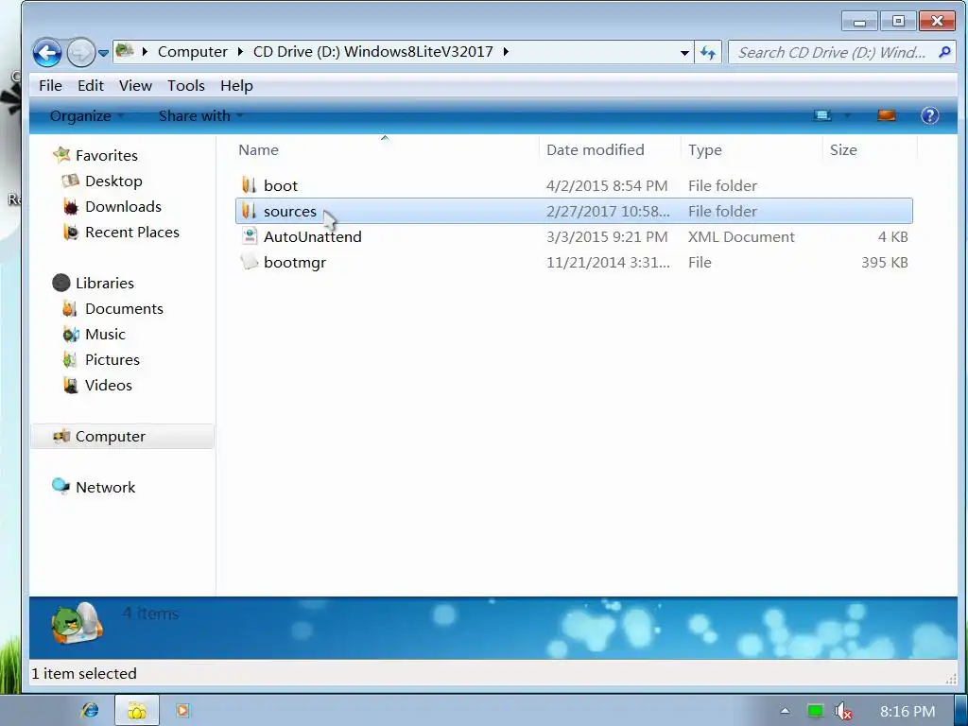Open the media player taskbar icon

[x=182, y=711]
